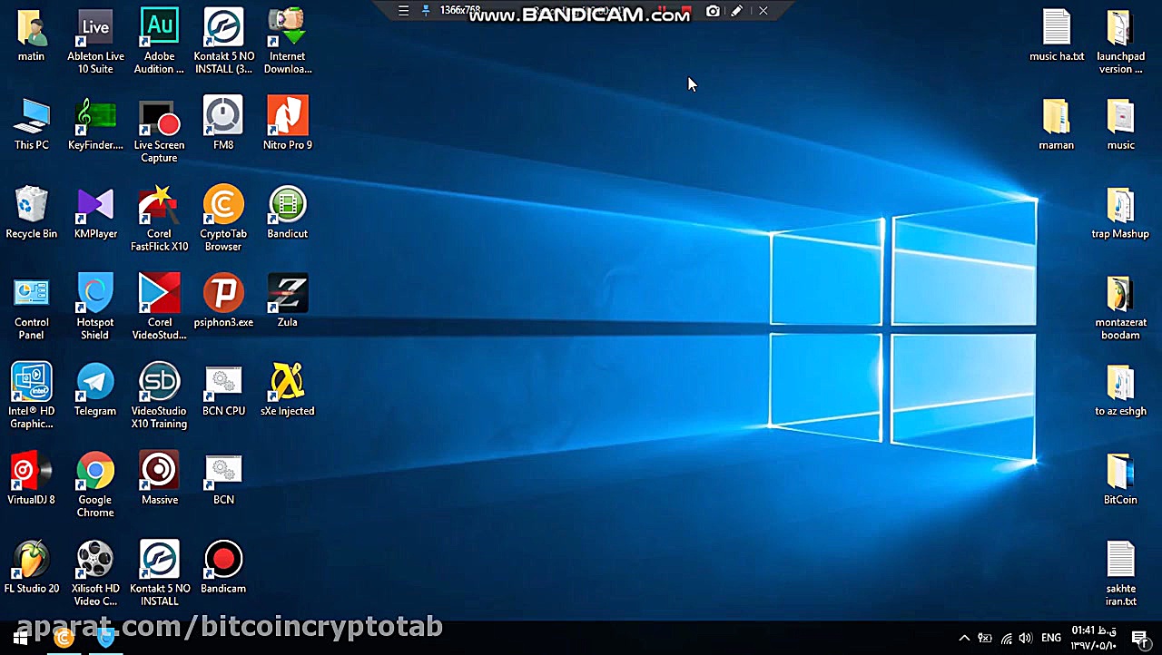Viewport: 1162px width, 655px height.
Task: Launch Bandicam from desktop
Action: pos(223,560)
